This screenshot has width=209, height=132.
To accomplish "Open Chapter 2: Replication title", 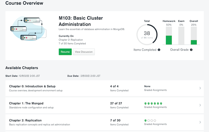I will 25,120.
